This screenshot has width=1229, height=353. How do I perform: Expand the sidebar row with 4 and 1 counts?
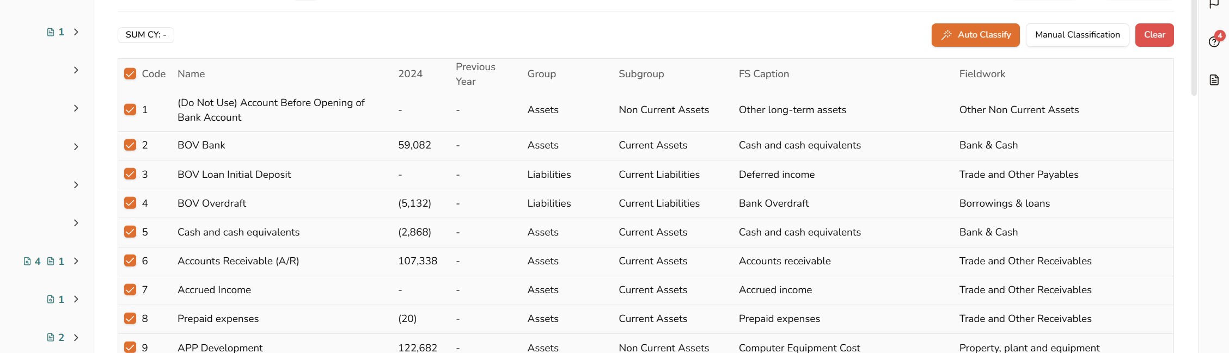pos(76,261)
